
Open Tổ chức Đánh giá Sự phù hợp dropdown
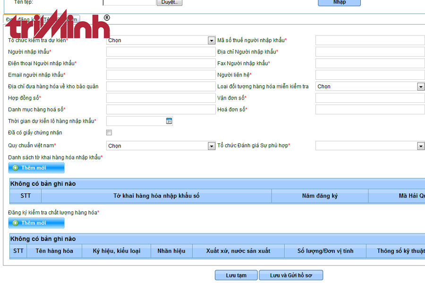(420, 146)
